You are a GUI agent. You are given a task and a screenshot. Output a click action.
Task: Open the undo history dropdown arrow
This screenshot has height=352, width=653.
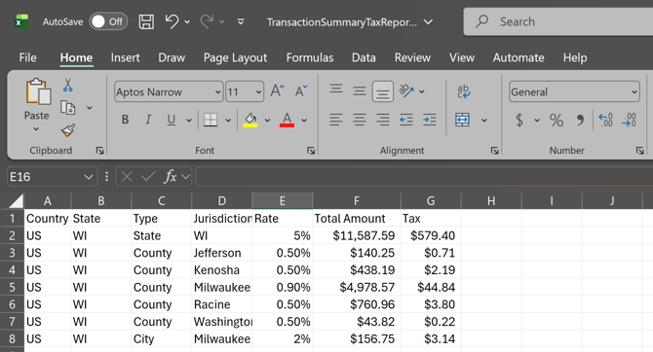coord(187,22)
